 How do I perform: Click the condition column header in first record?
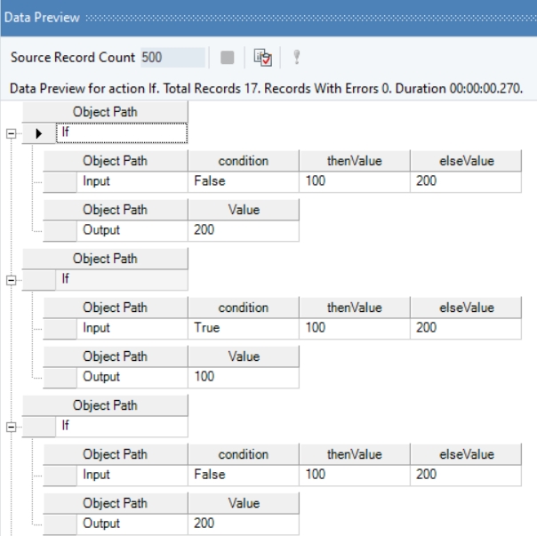243,161
